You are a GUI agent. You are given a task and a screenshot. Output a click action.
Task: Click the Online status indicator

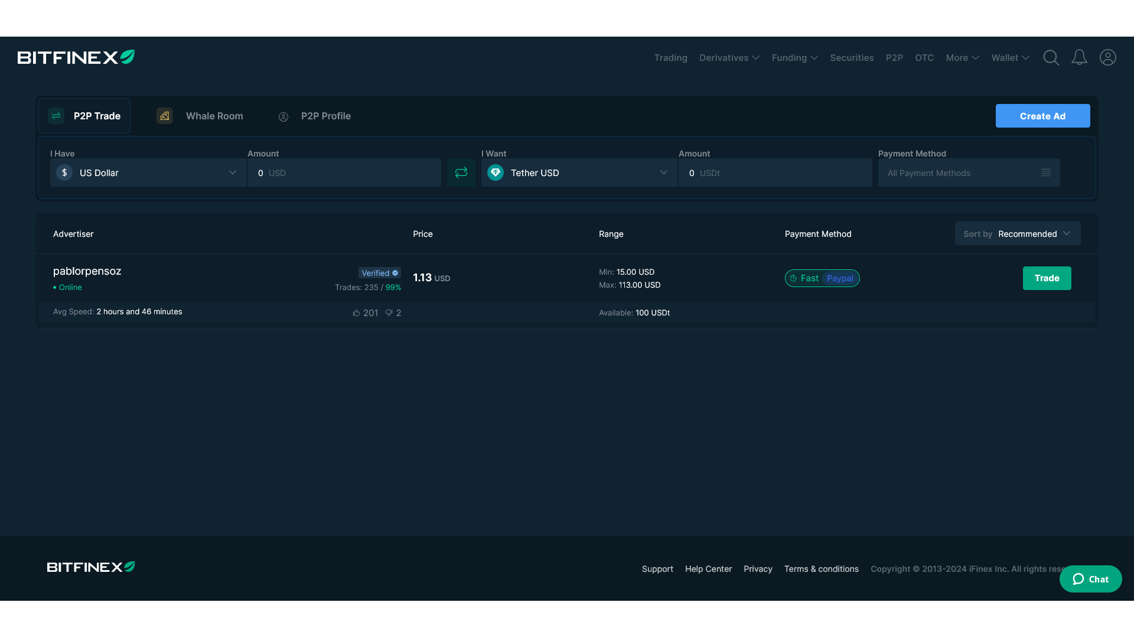coord(67,287)
